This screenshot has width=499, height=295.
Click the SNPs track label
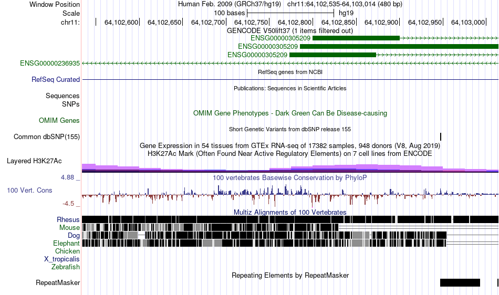pos(71,104)
